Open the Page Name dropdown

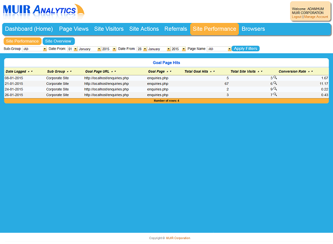click(x=219, y=49)
